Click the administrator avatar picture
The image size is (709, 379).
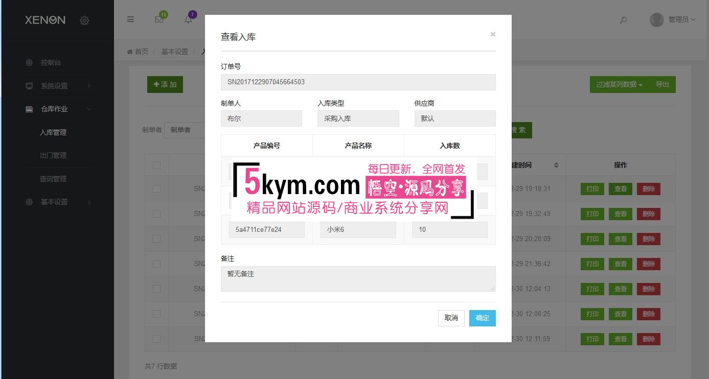(x=657, y=19)
